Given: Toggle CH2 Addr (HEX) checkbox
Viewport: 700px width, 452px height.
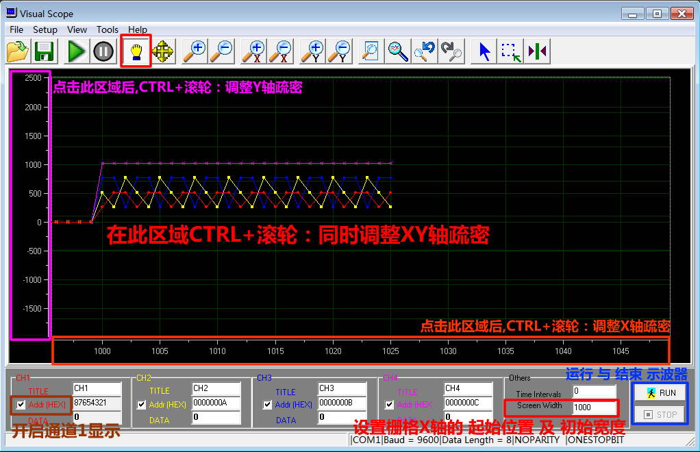Looking at the screenshot, I should (x=142, y=405).
